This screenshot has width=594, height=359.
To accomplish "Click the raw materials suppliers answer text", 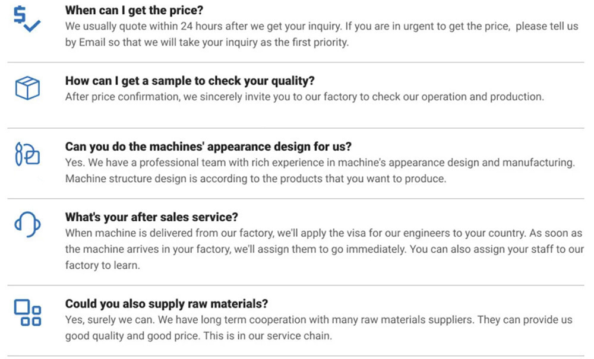I will coord(318,320).
